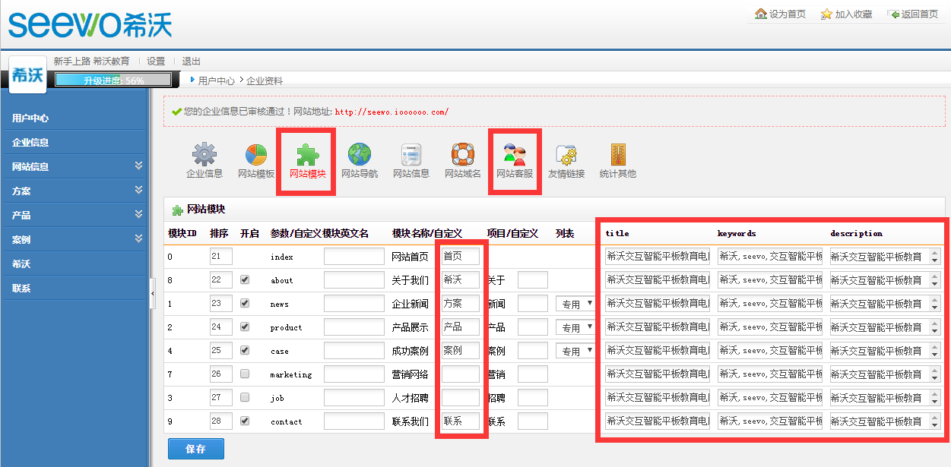Open the 设置 link

[x=156, y=62]
